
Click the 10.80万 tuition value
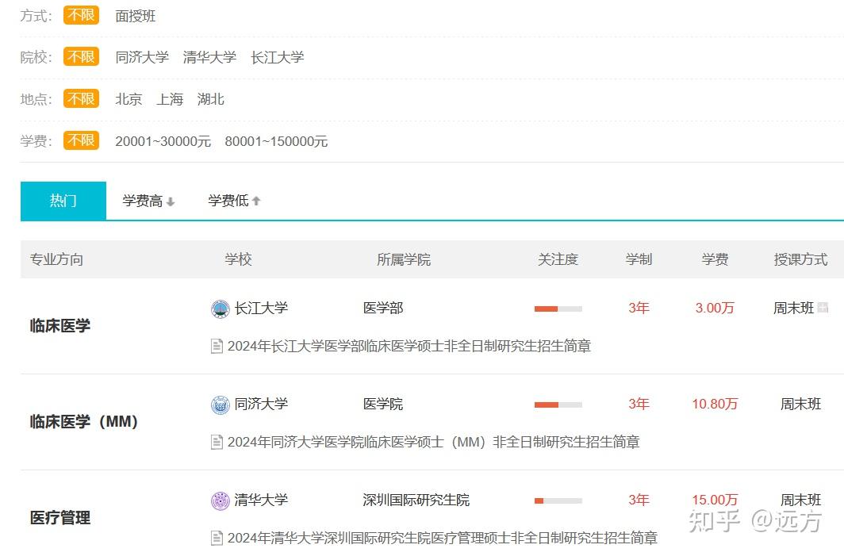715,405
